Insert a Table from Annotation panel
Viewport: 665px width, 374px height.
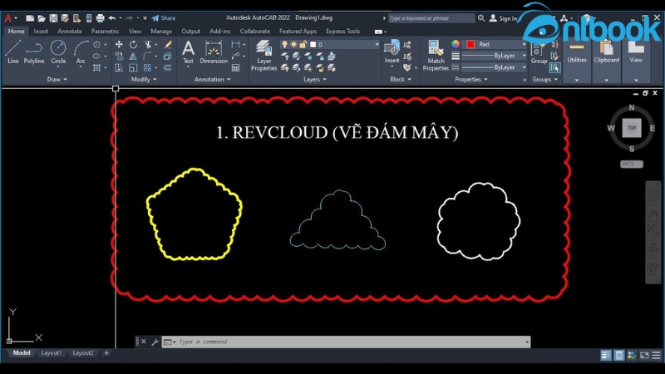click(236, 67)
